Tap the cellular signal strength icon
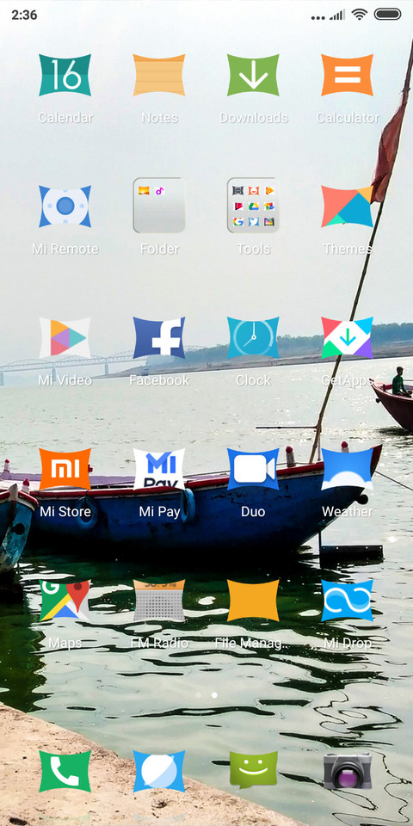Viewport: 413px width, 826px height. point(337,15)
